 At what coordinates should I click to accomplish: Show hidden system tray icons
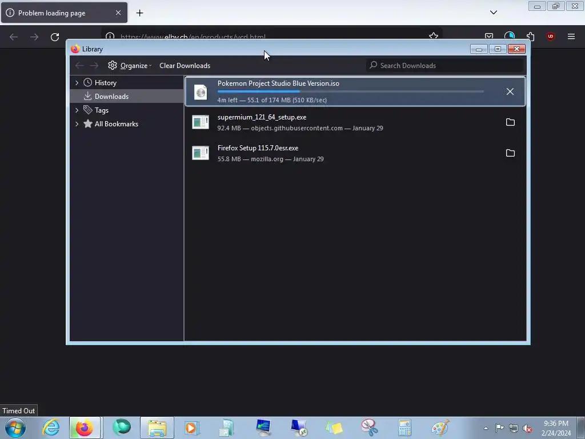coord(486,428)
